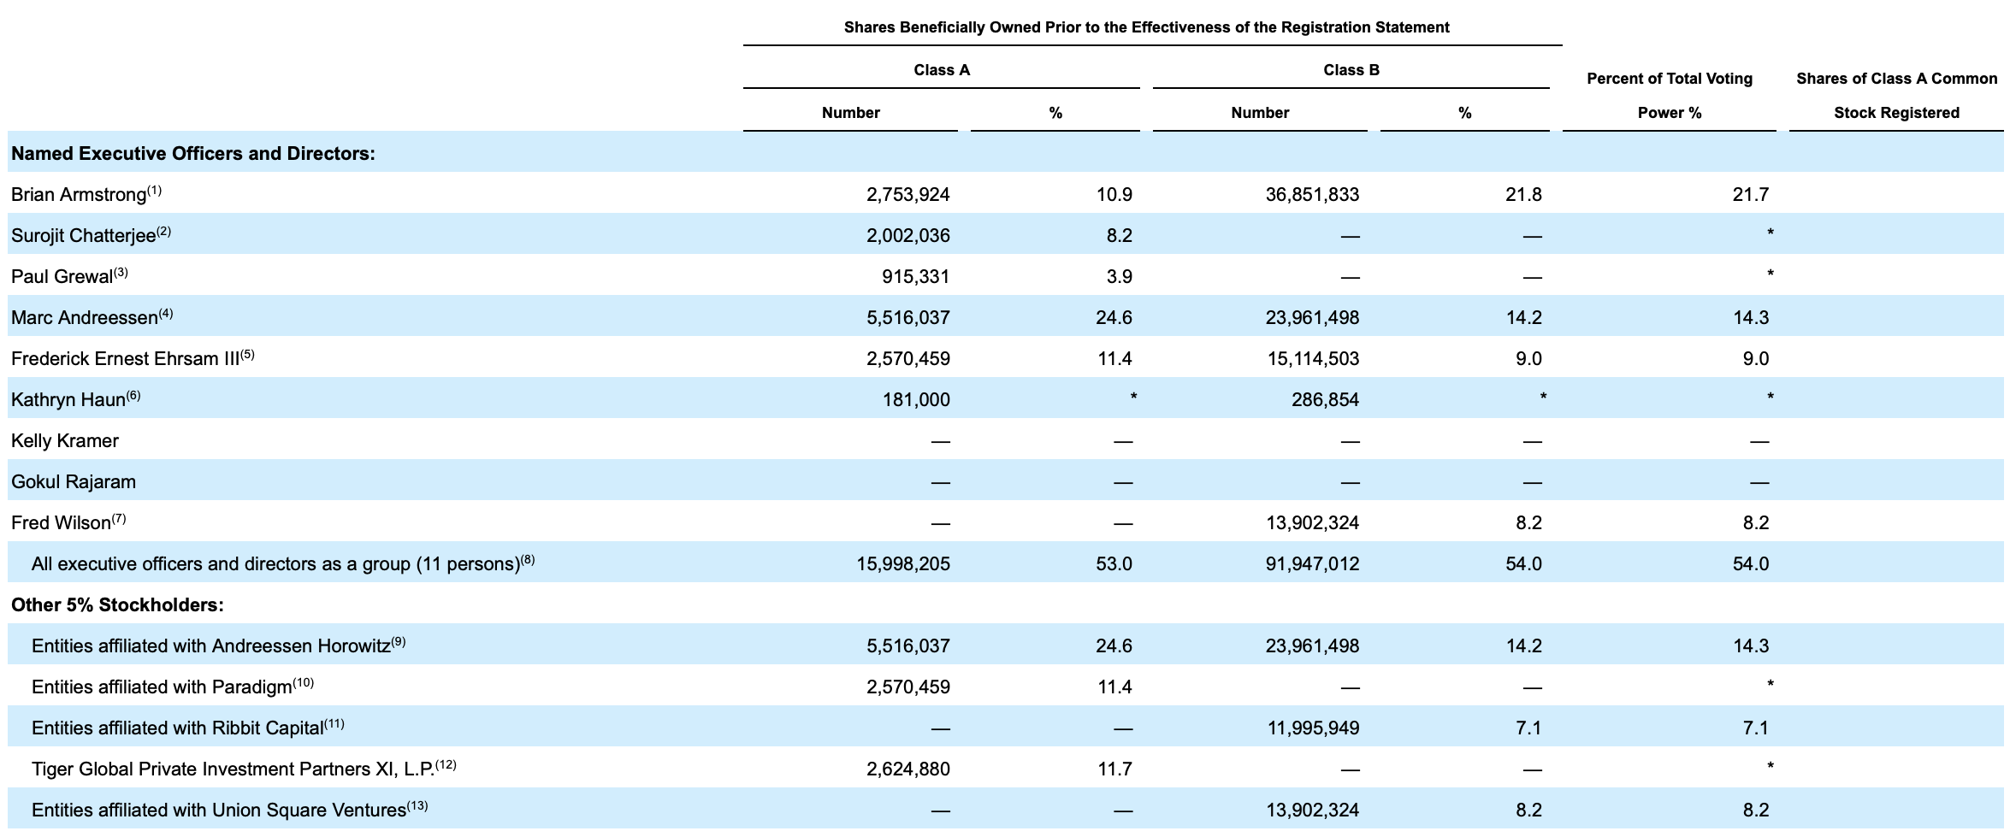Select Class A Number subheader
The width and height of the screenshot is (2010, 831).
[x=851, y=113]
